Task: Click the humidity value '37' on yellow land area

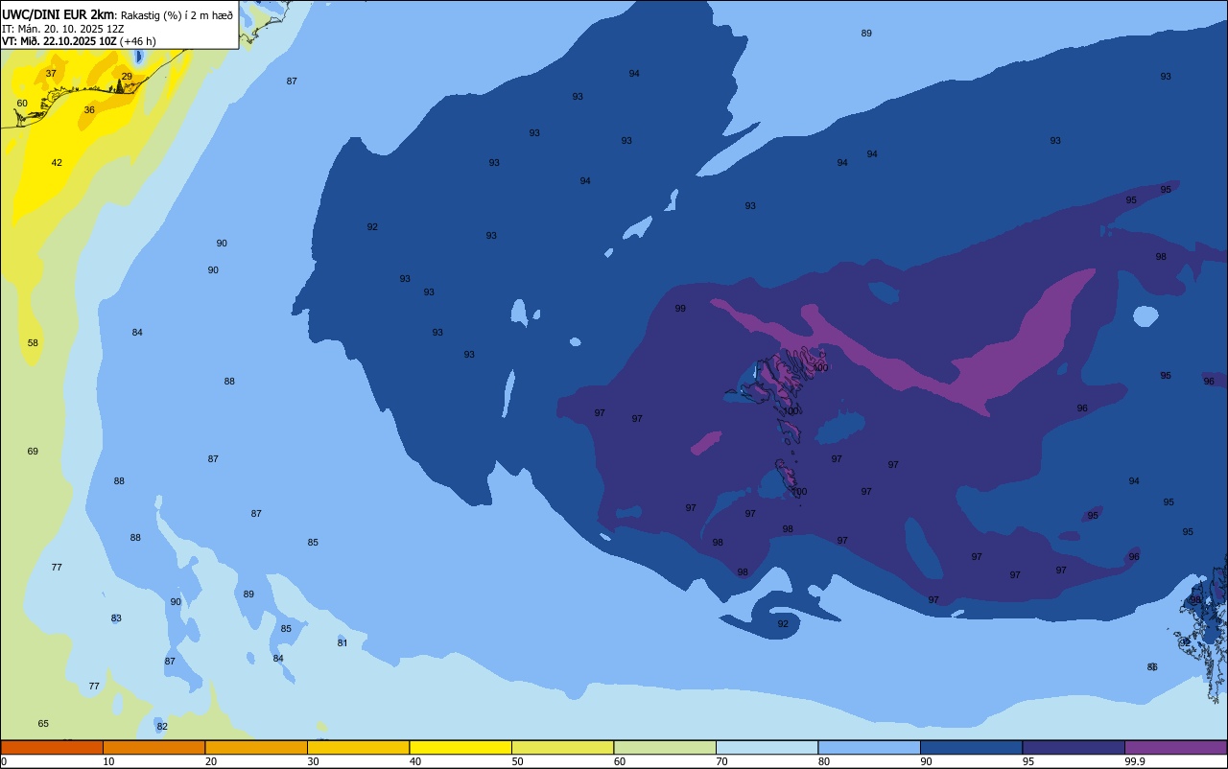Action: coord(51,73)
